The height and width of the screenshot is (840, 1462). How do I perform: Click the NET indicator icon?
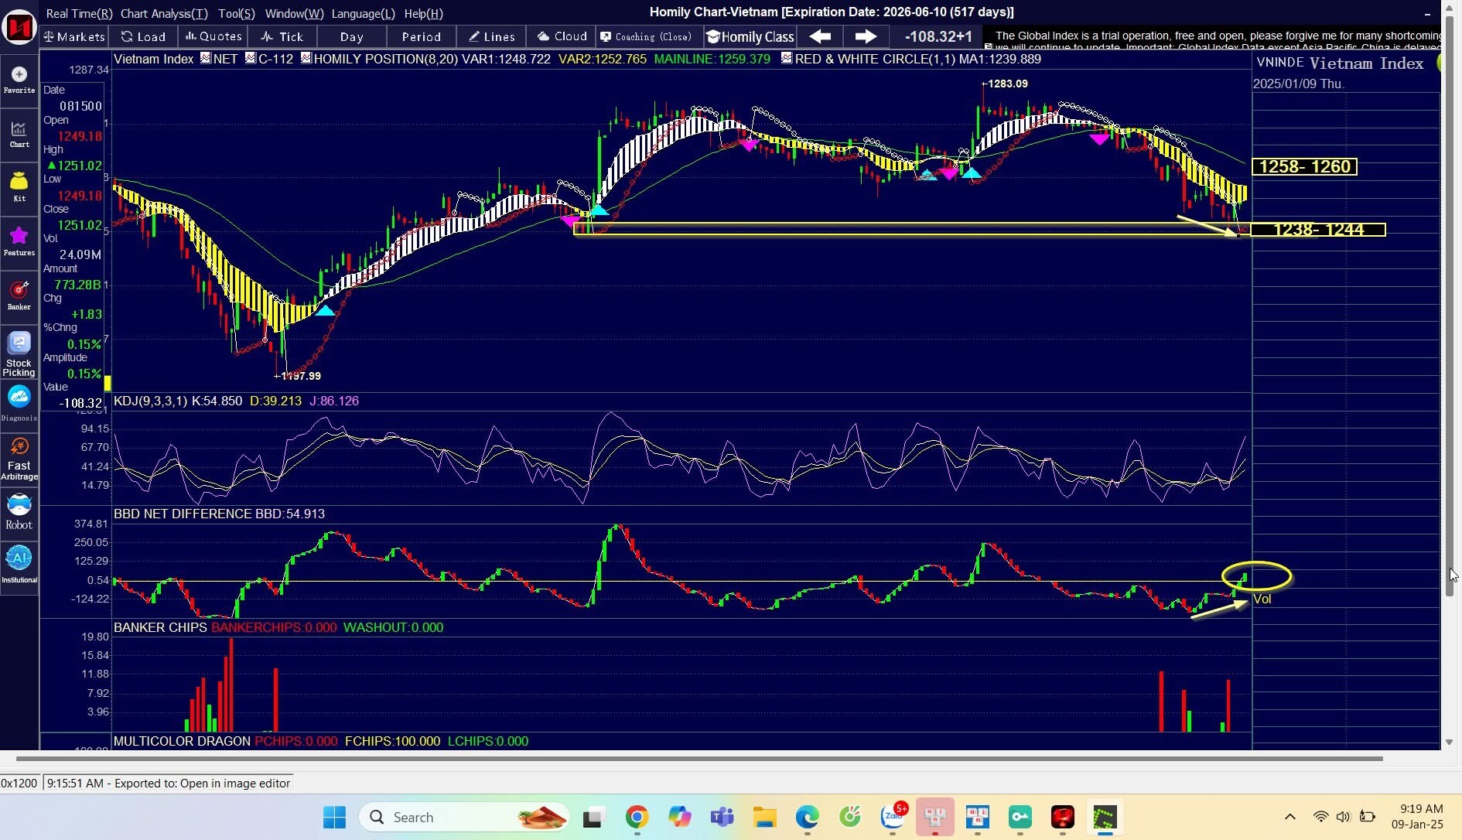[206, 58]
